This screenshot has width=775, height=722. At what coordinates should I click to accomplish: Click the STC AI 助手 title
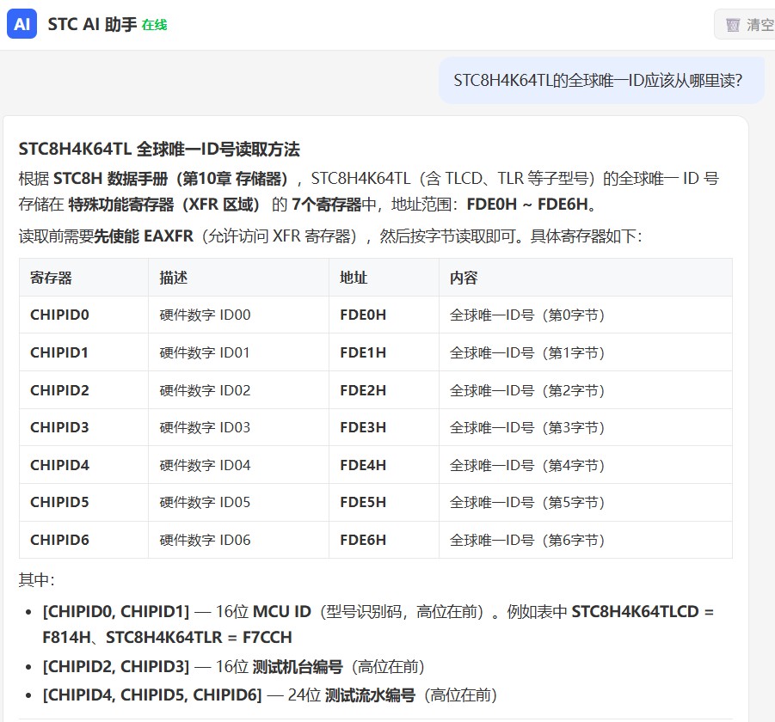coord(92,24)
